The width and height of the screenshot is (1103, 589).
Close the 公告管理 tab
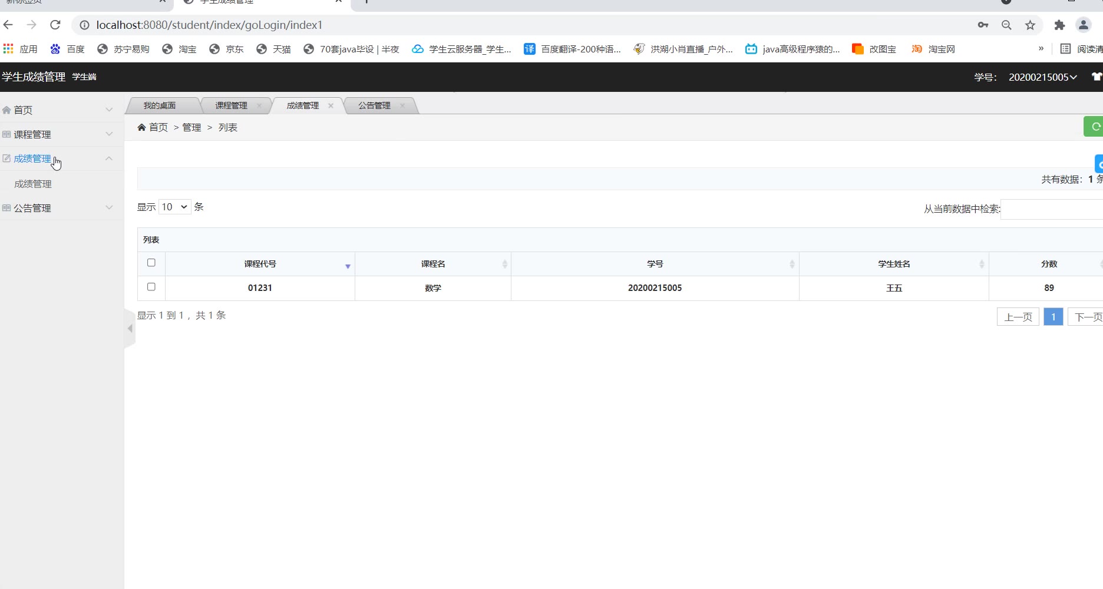402,105
